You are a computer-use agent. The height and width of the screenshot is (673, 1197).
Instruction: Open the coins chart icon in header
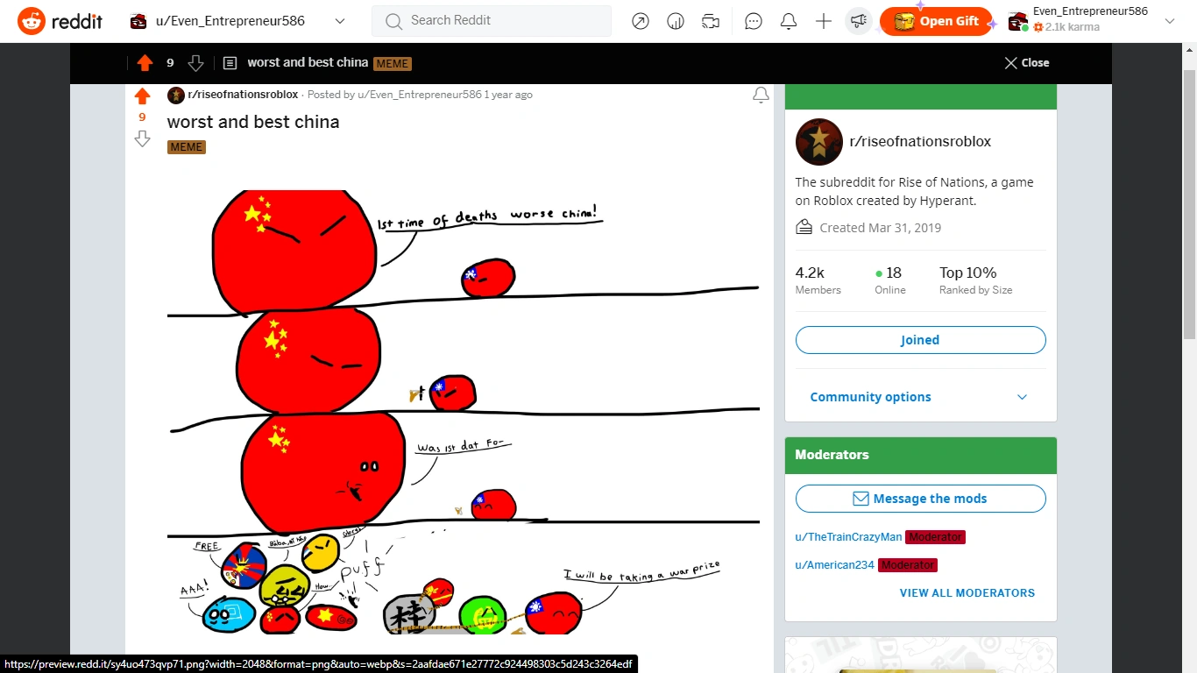coord(676,21)
